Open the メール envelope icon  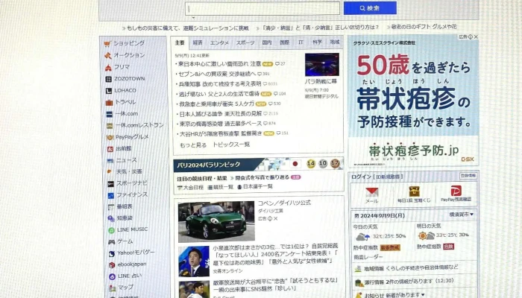pos(372,192)
